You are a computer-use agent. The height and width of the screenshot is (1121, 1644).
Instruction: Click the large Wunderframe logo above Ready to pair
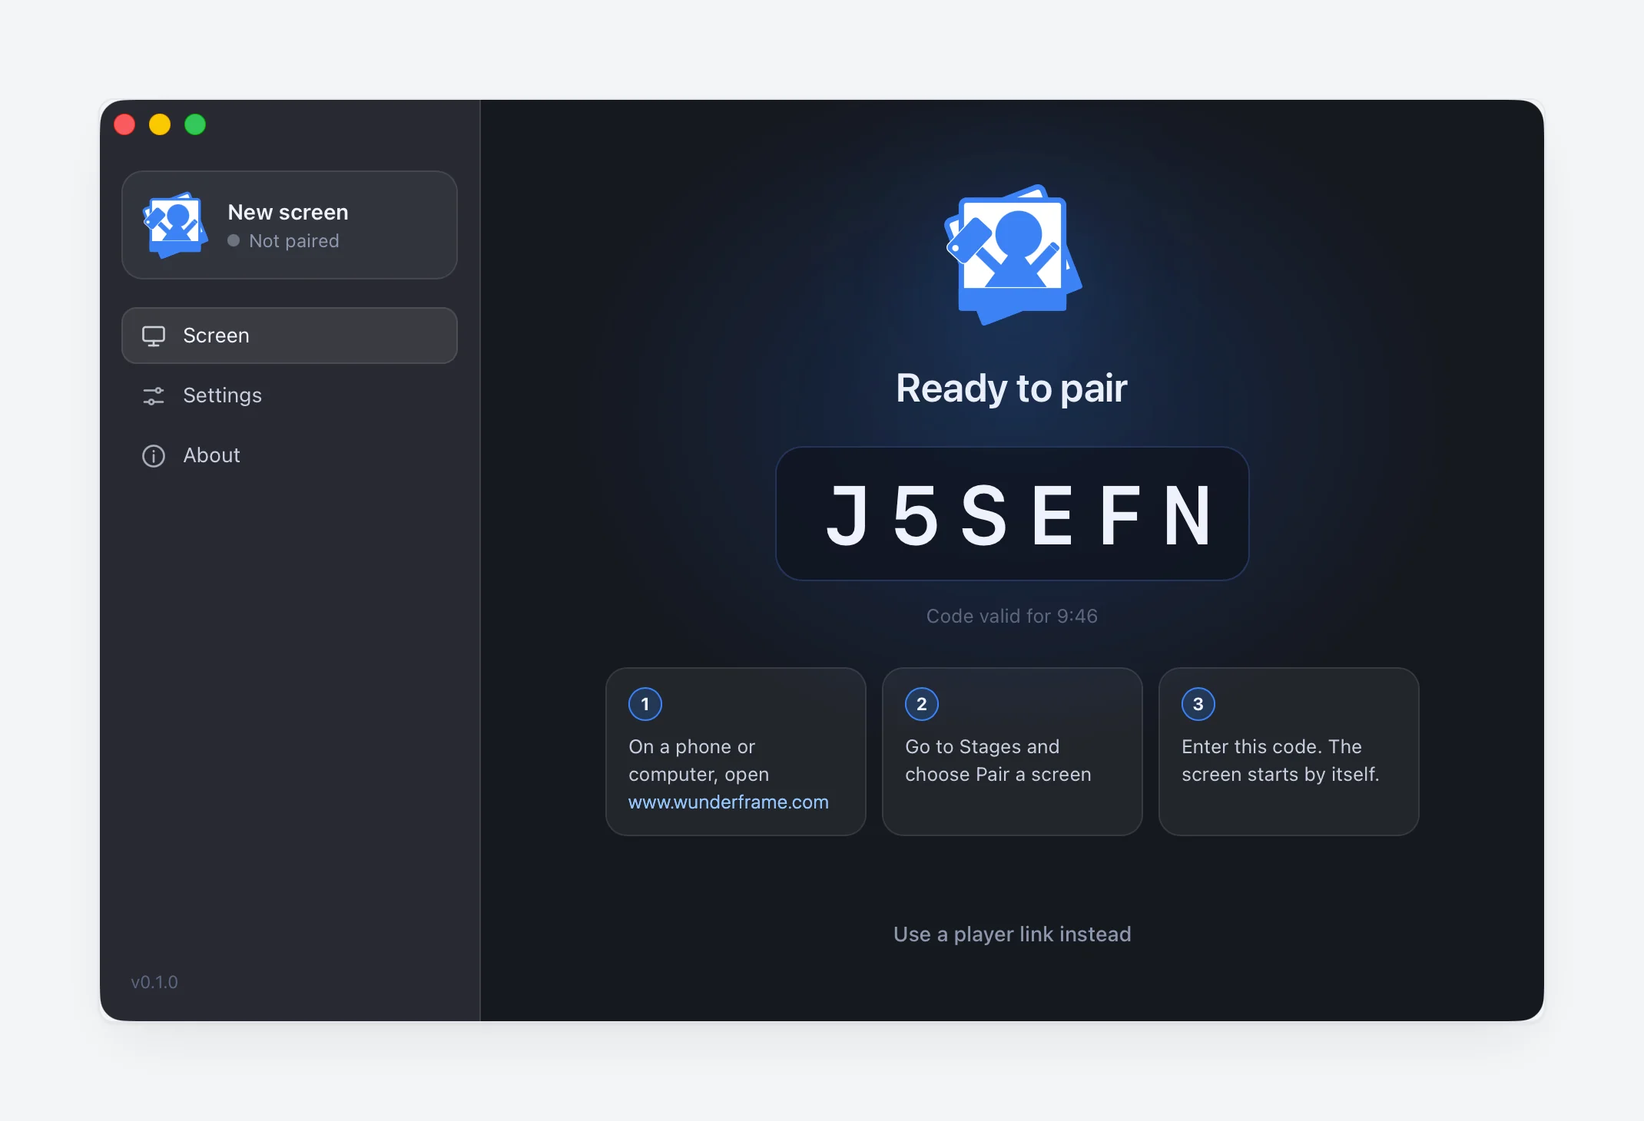coord(1013,255)
